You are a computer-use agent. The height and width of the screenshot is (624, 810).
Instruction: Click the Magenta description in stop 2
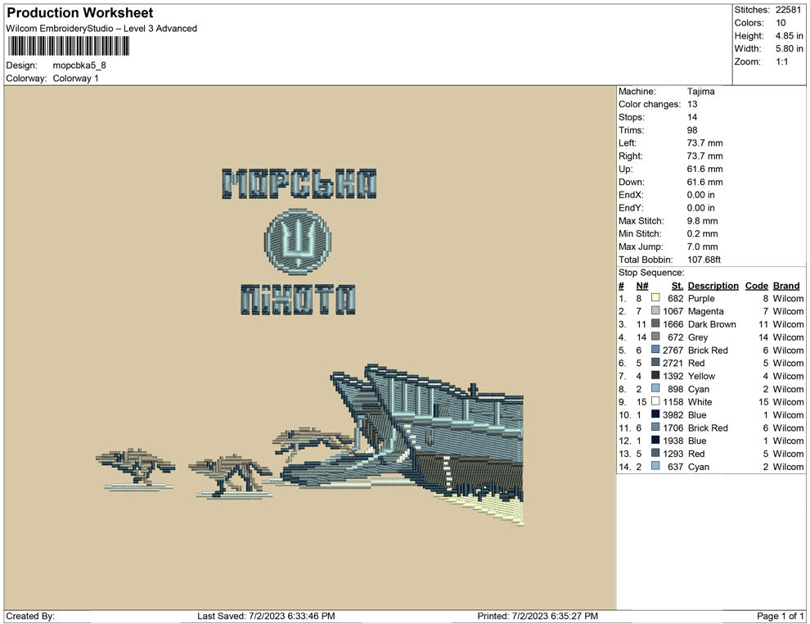(x=705, y=312)
